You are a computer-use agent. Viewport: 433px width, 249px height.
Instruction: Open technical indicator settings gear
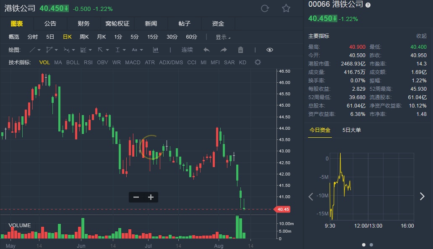(258, 62)
